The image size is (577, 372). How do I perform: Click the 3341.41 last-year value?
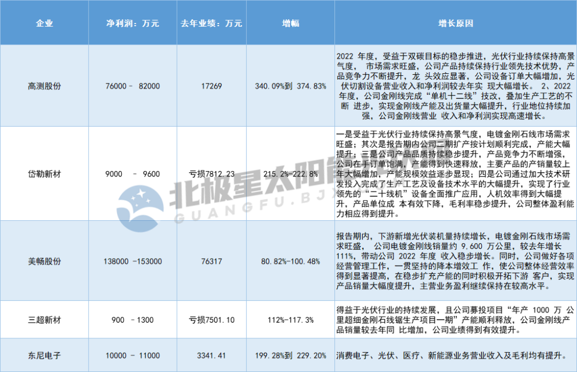[212, 355]
